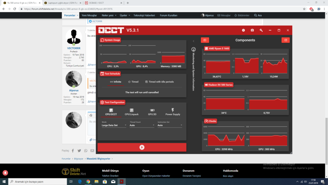Reload the page in Chrome
The width and height of the screenshot is (328, 185).
15,9
